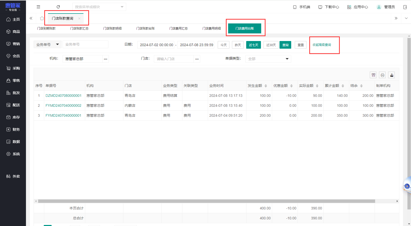Open the 下载中心 download center
This screenshot has height=226, width=411.
point(329,7)
